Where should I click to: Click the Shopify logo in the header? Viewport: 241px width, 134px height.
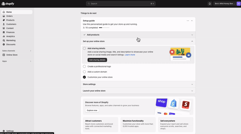click(x=8, y=4)
